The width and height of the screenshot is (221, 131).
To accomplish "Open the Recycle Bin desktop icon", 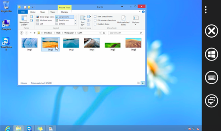I will click(6, 7).
